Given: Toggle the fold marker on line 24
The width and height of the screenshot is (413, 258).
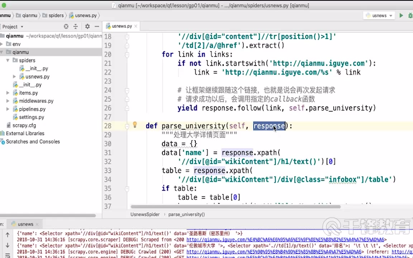Looking at the screenshot, I should pyautogui.click(x=127, y=90).
